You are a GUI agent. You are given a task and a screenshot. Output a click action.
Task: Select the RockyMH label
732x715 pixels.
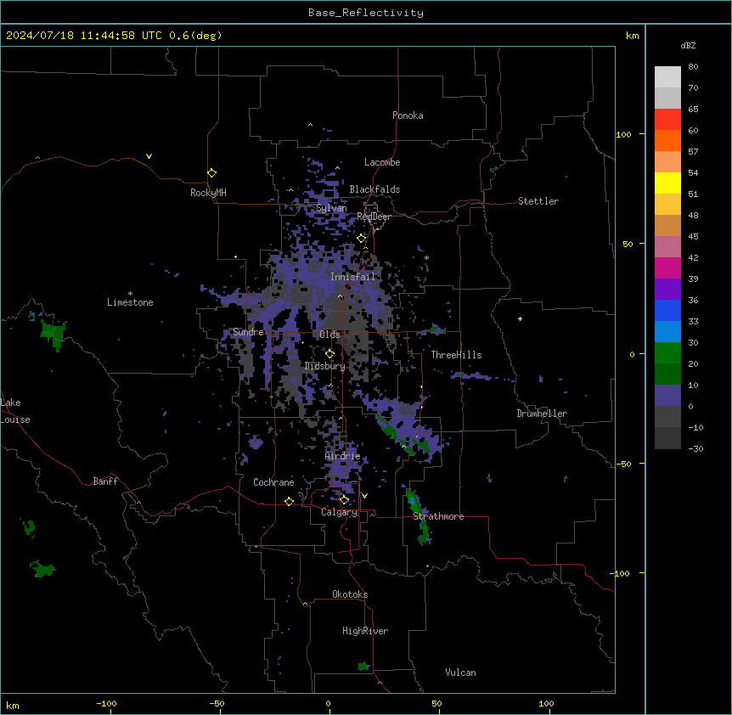208,193
